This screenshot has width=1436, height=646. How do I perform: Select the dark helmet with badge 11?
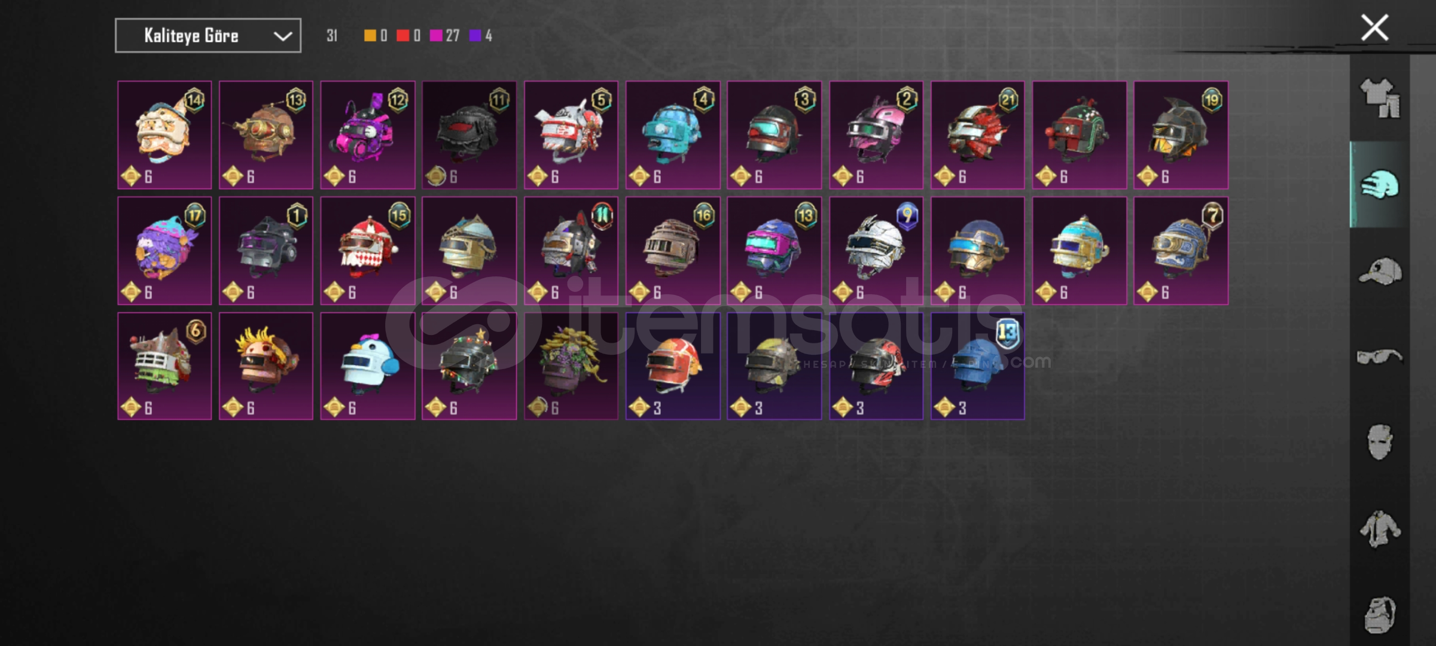point(469,135)
